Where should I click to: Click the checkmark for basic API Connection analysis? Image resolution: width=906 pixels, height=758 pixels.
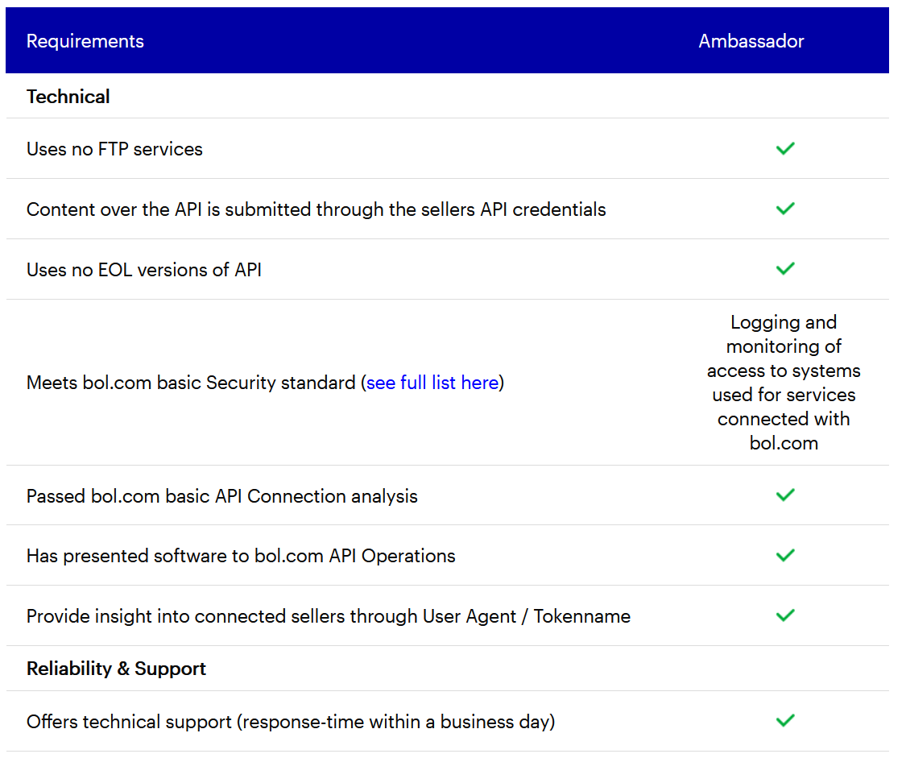(x=784, y=495)
